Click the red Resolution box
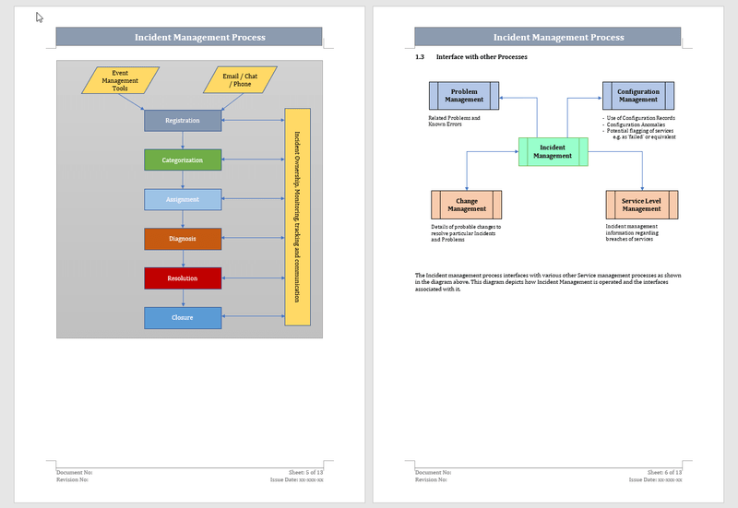 (183, 278)
